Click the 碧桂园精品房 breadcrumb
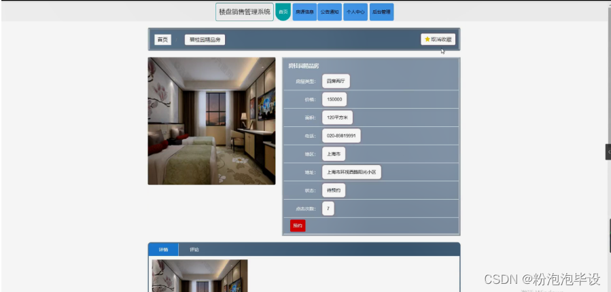Screen dimensions: 611x292 tap(205, 39)
